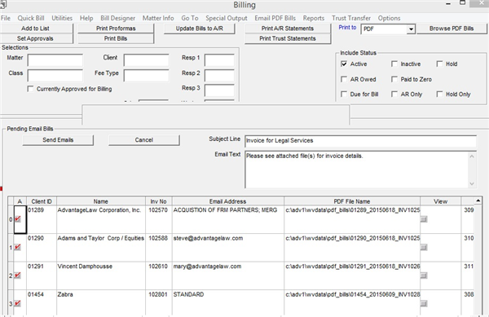This screenshot has width=489, height=317.
Task: Toggle the approval mark for client 01454
Action: 18,303
